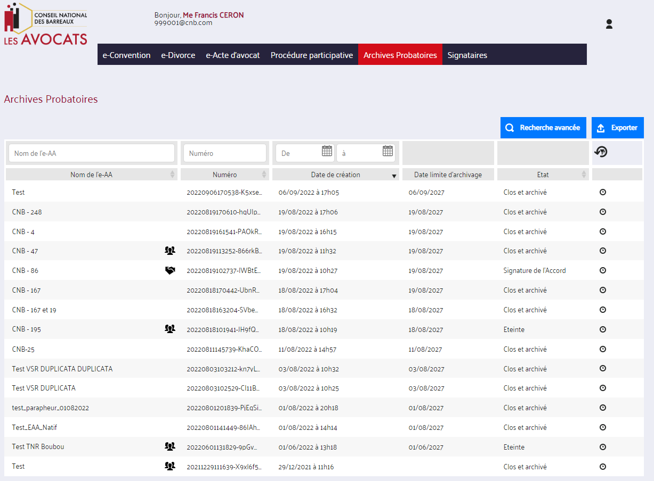Click the action icon for CNB - 4
Viewport: 654px width, 481px height.
coord(603,231)
